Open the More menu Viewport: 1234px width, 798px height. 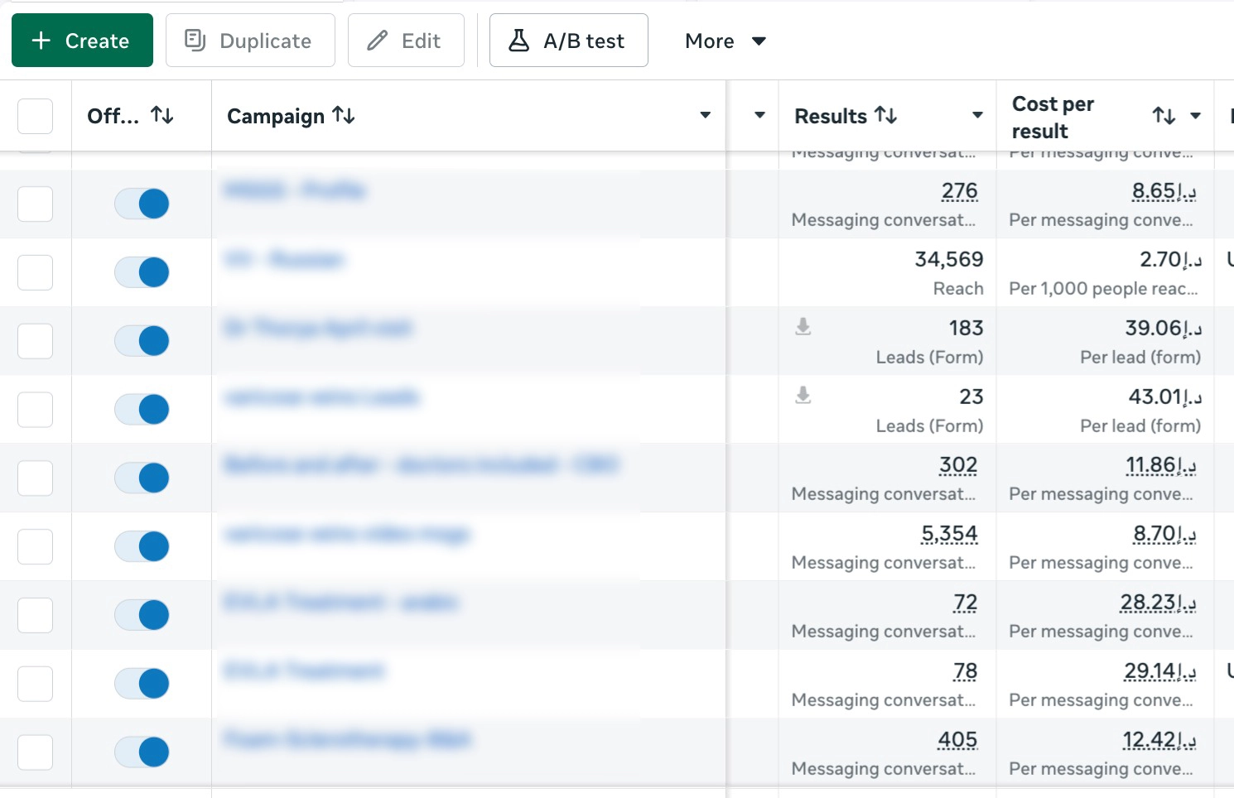coord(725,41)
